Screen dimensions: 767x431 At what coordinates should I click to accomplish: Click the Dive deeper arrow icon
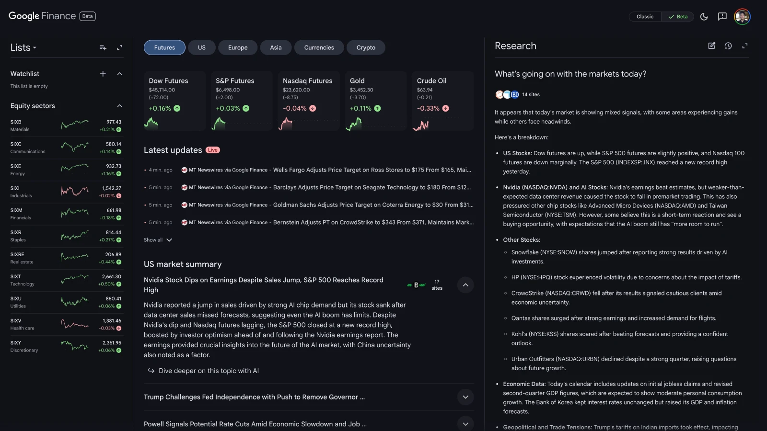[151, 371]
